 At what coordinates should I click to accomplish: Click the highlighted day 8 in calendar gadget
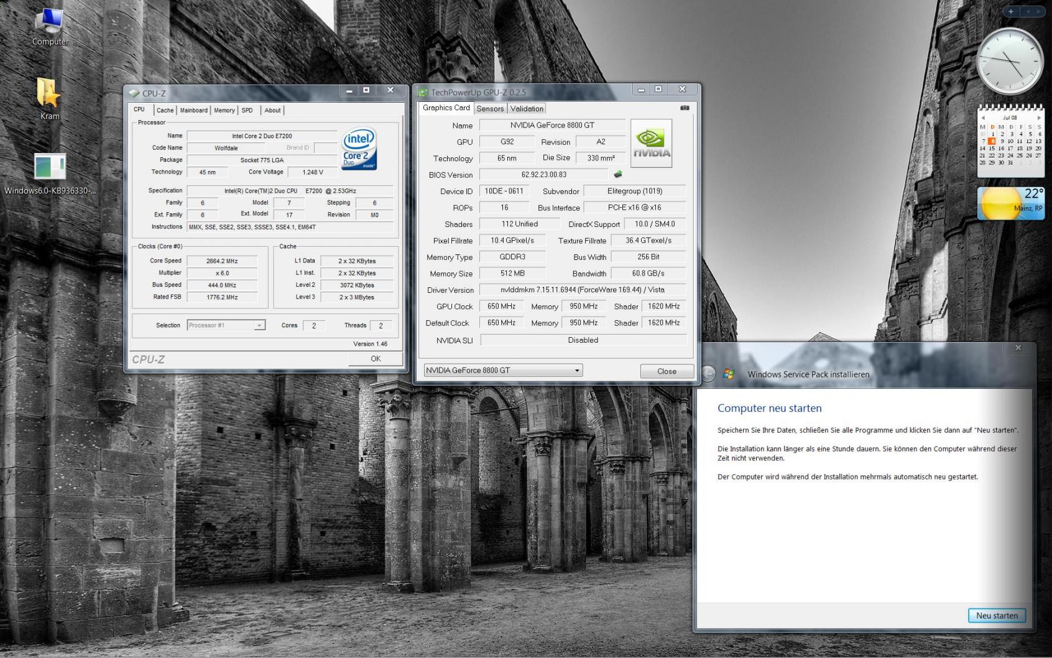(x=992, y=141)
